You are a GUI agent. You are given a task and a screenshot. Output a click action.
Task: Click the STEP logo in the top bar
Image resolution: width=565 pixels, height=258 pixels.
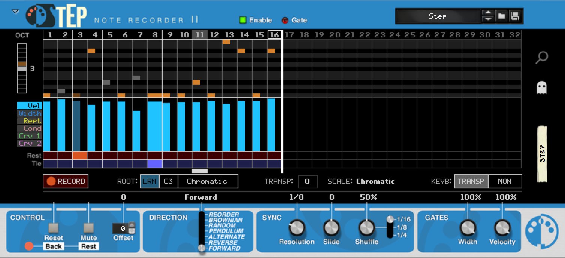click(56, 14)
